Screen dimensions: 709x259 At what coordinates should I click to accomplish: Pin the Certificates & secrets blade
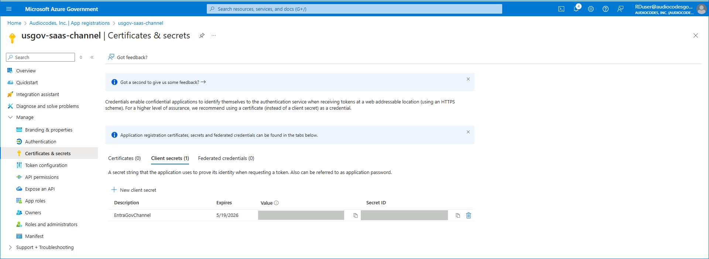click(202, 35)
